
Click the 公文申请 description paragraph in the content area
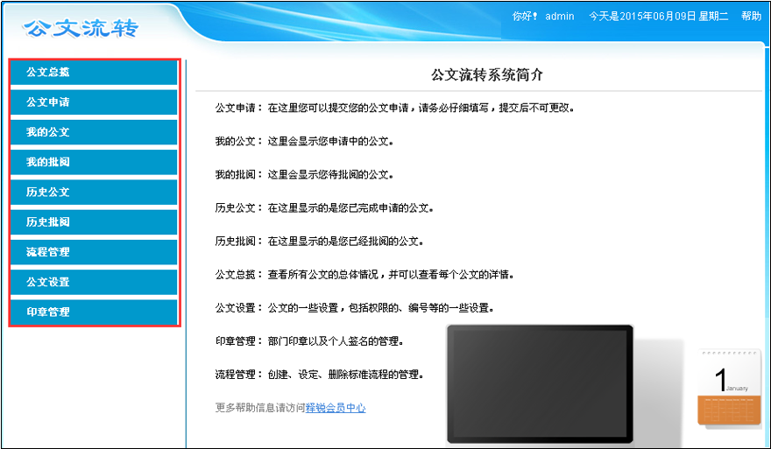pos(394,109)
